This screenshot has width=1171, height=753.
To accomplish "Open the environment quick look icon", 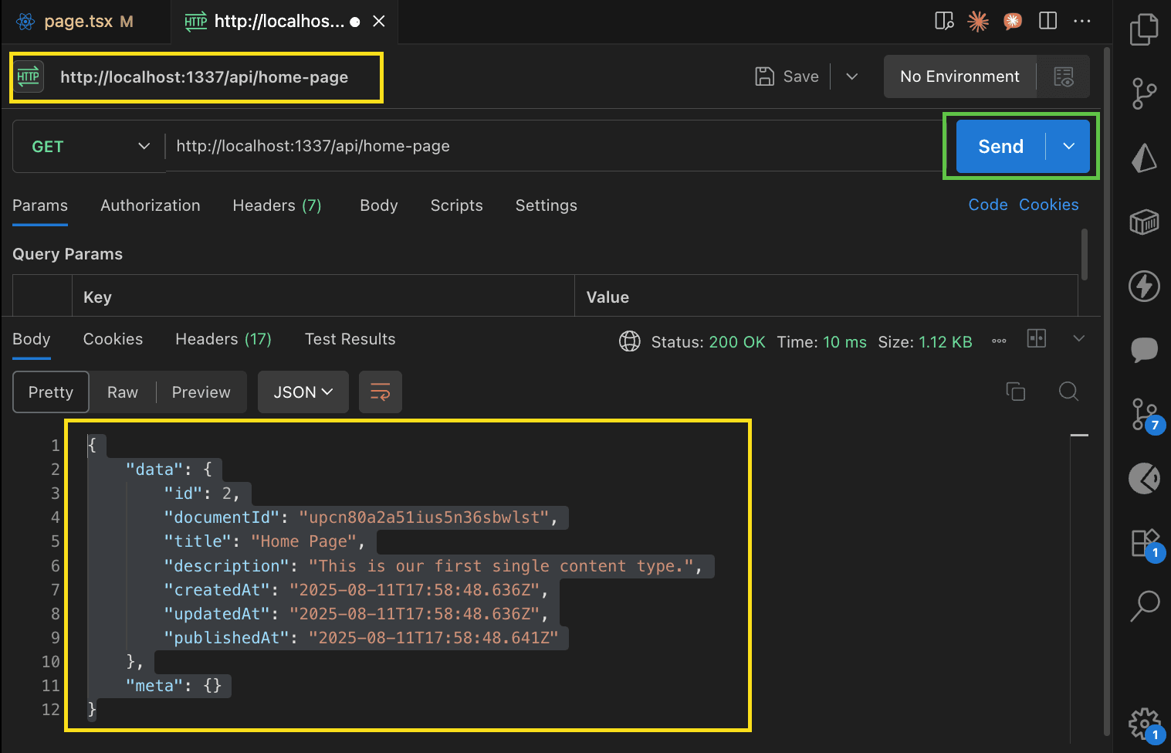I will [1063, 76].
